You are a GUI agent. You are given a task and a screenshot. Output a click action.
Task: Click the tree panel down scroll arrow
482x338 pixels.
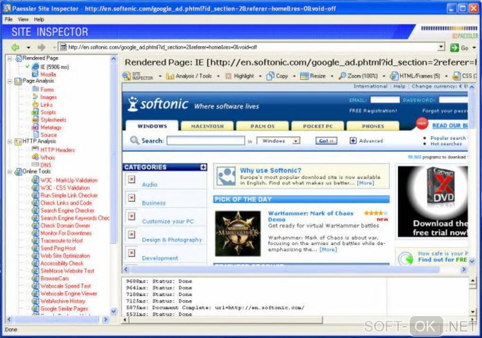(x=113, y=311)
